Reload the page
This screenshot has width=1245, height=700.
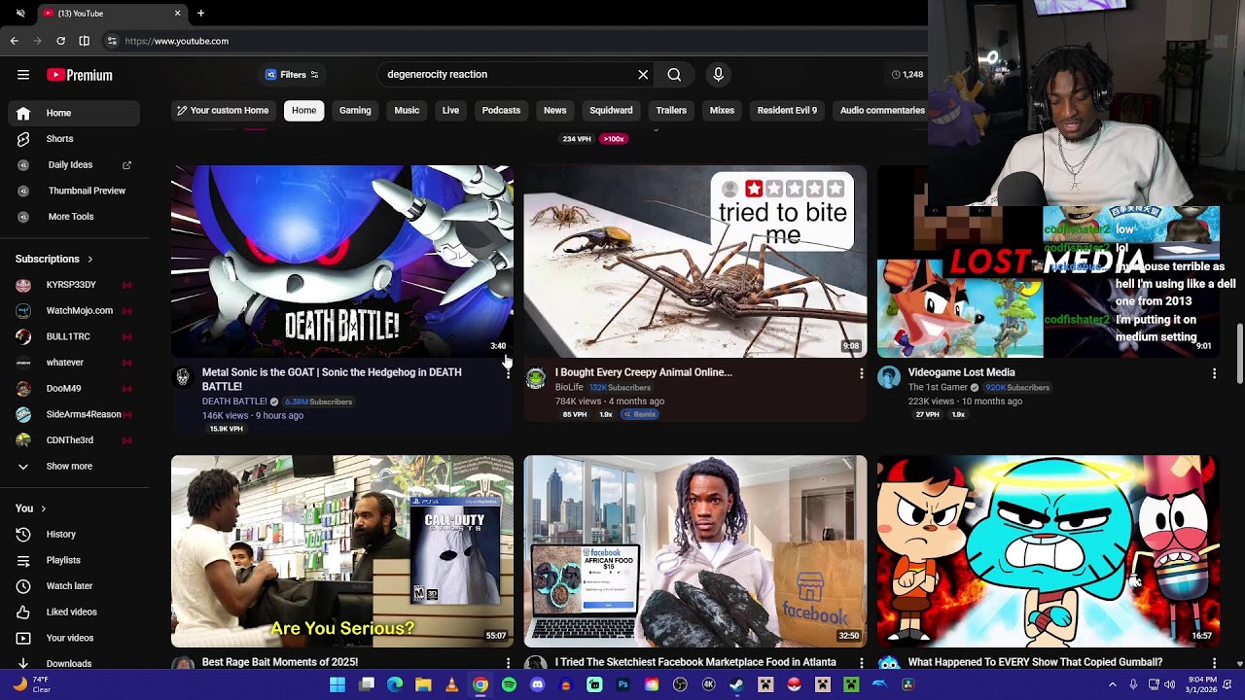61,41
